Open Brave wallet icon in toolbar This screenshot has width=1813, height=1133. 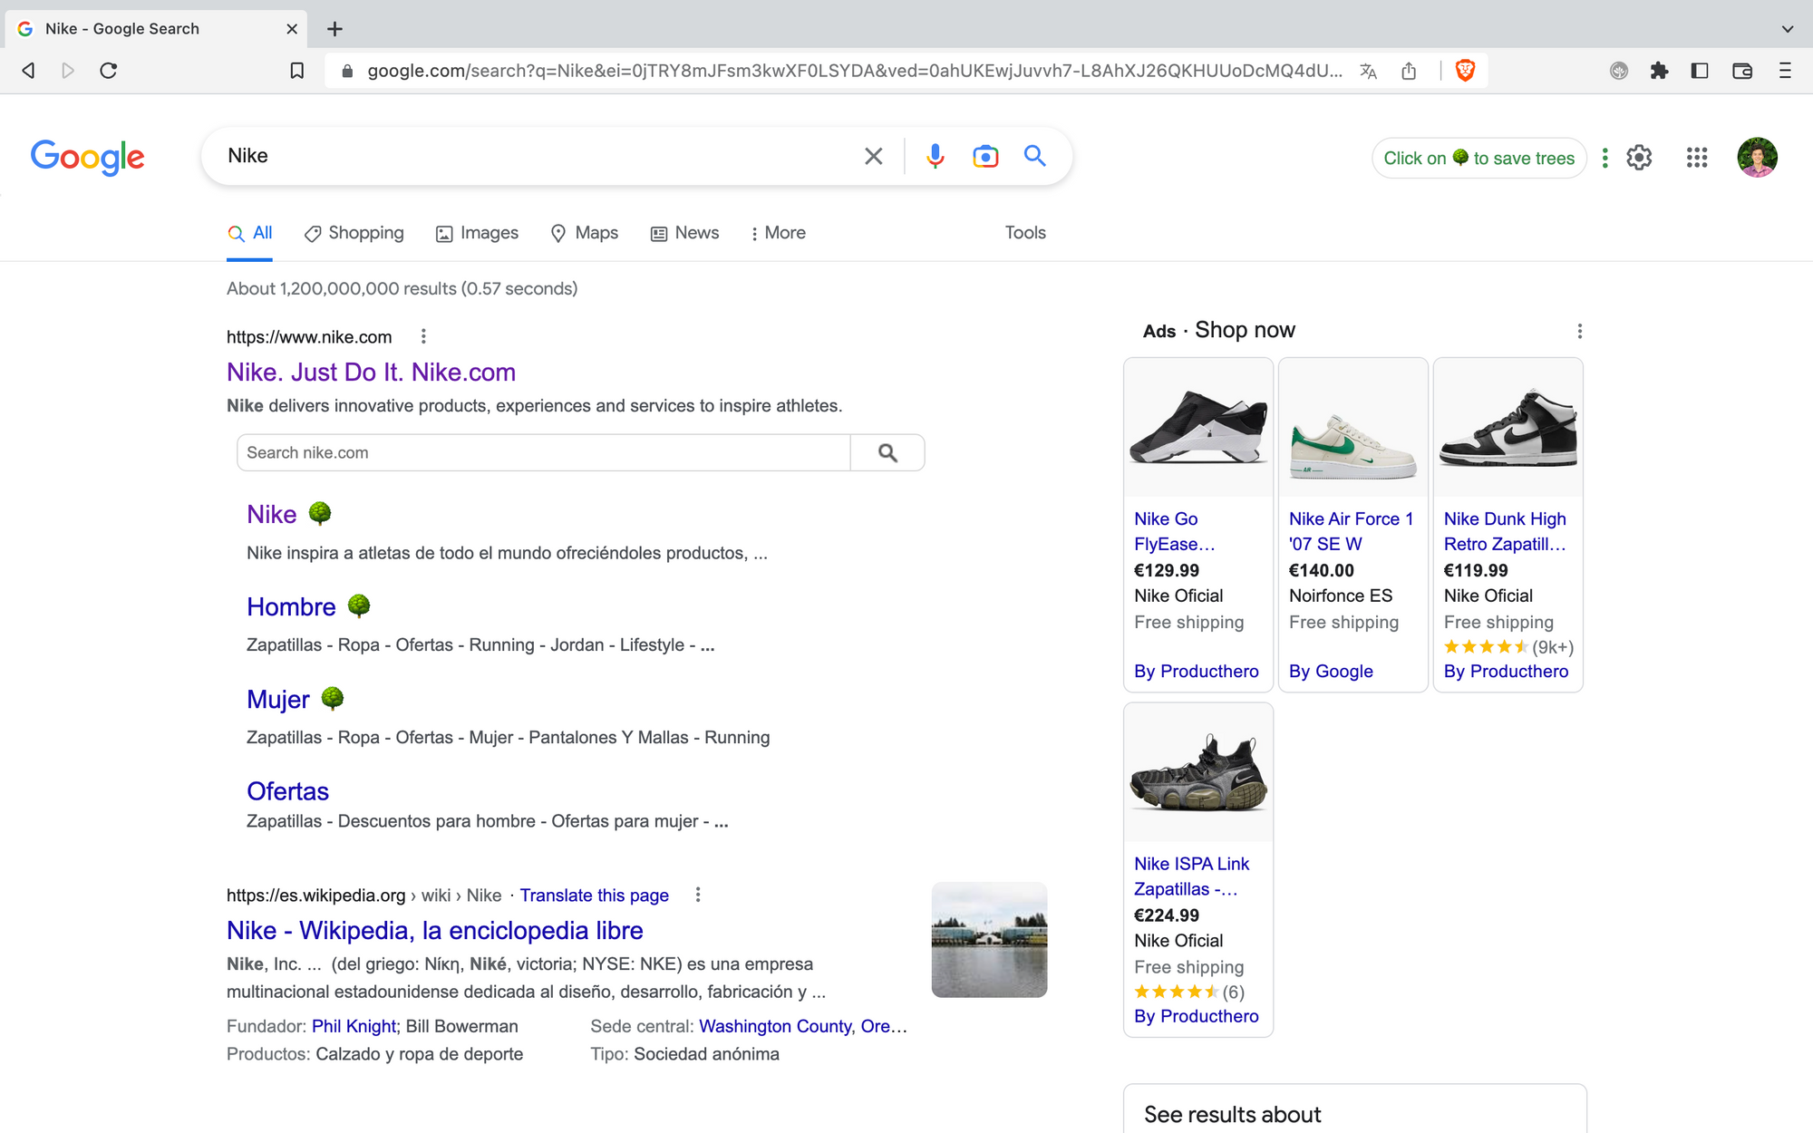1741,71
